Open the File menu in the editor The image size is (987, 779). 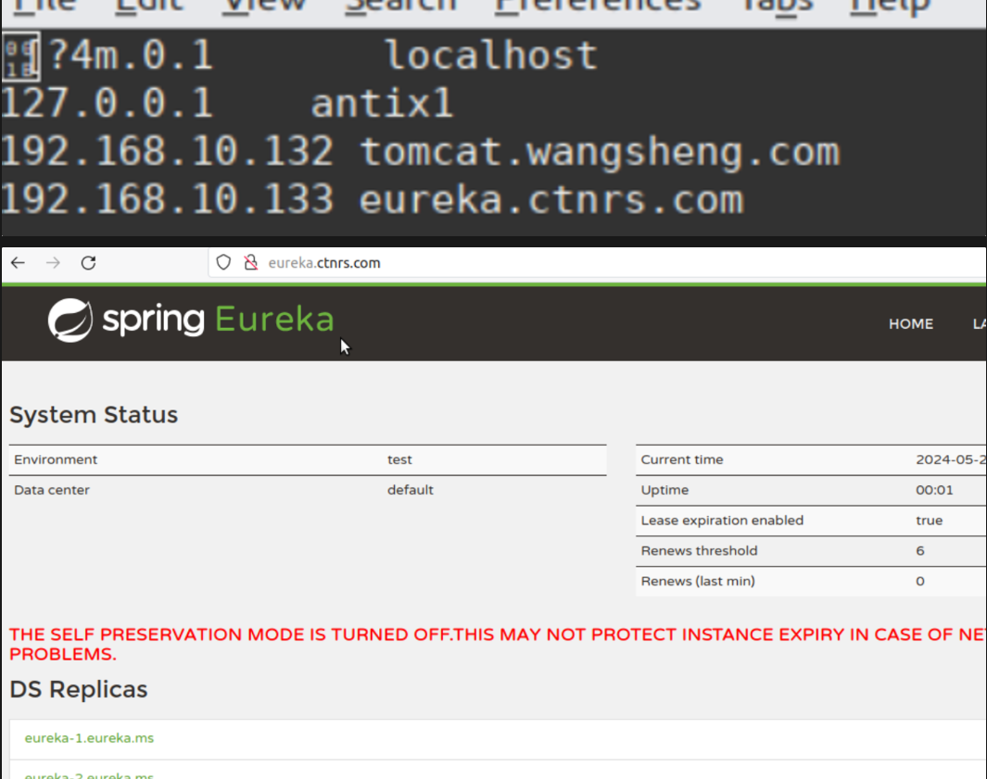(x=44, y=6)
